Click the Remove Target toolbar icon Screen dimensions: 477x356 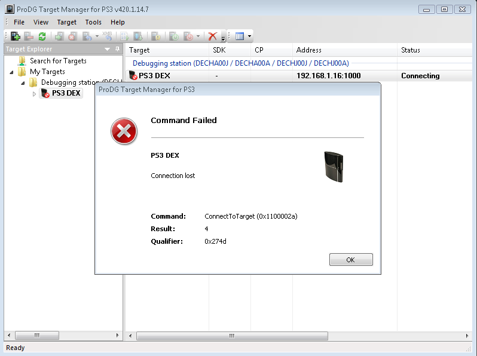pyautogui.click(x=29, y=36)
